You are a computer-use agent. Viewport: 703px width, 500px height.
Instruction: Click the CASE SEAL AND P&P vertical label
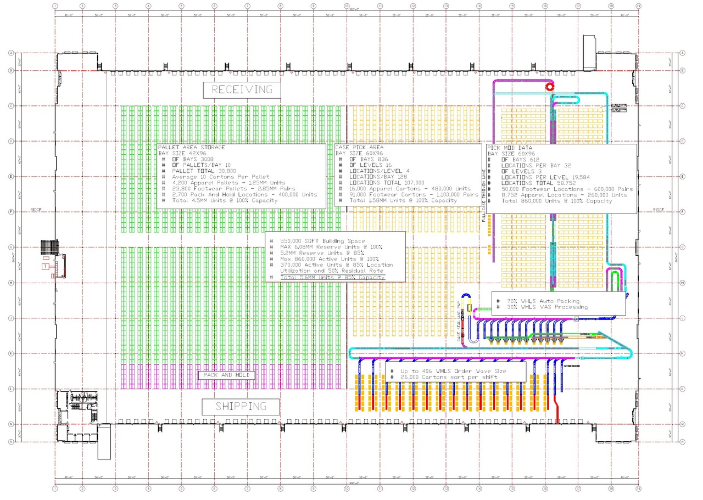[x=459, y=322]
